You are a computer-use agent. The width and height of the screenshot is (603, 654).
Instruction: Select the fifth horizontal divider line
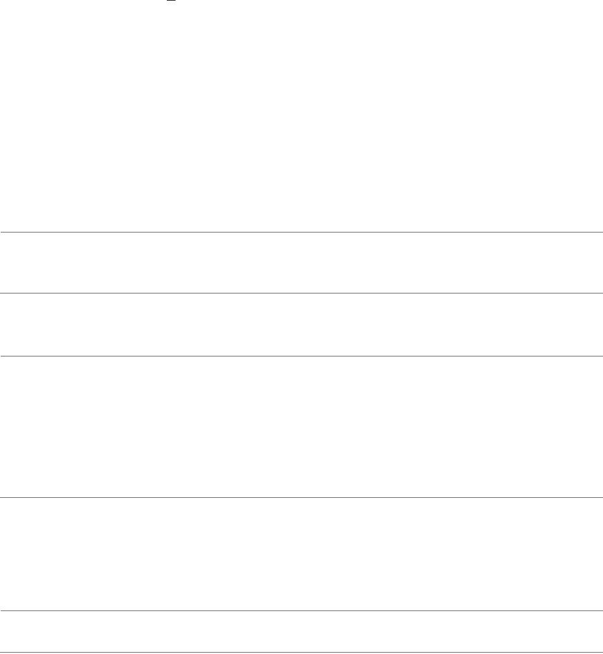point(301,610)
